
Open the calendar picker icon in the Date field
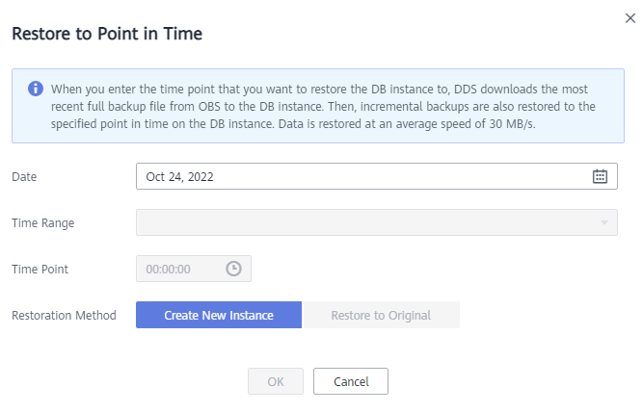[x=600, y=176]
